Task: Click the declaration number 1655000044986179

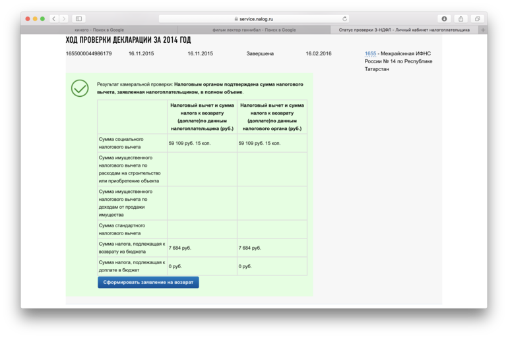Action: click(x=88, y=53)
